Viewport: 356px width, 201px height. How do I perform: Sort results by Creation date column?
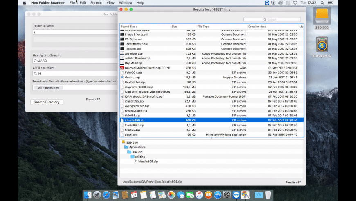point(257,27)
